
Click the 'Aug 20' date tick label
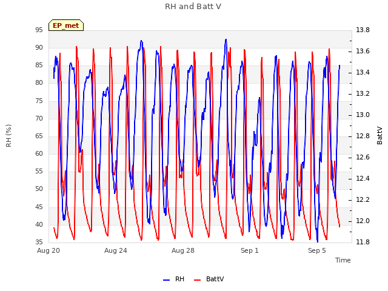point(48,250)
